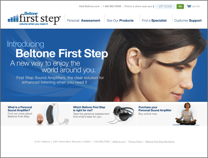Open Customer Support section
Screen dimensions: 208x158
(x=188, y=20)
